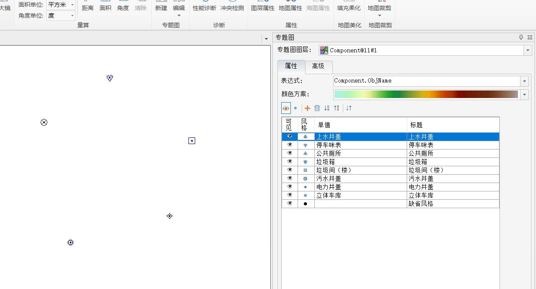Viewport: 536px width, 289px height.
Task: Click the ascending sort icon
Action: pos(327,108)
